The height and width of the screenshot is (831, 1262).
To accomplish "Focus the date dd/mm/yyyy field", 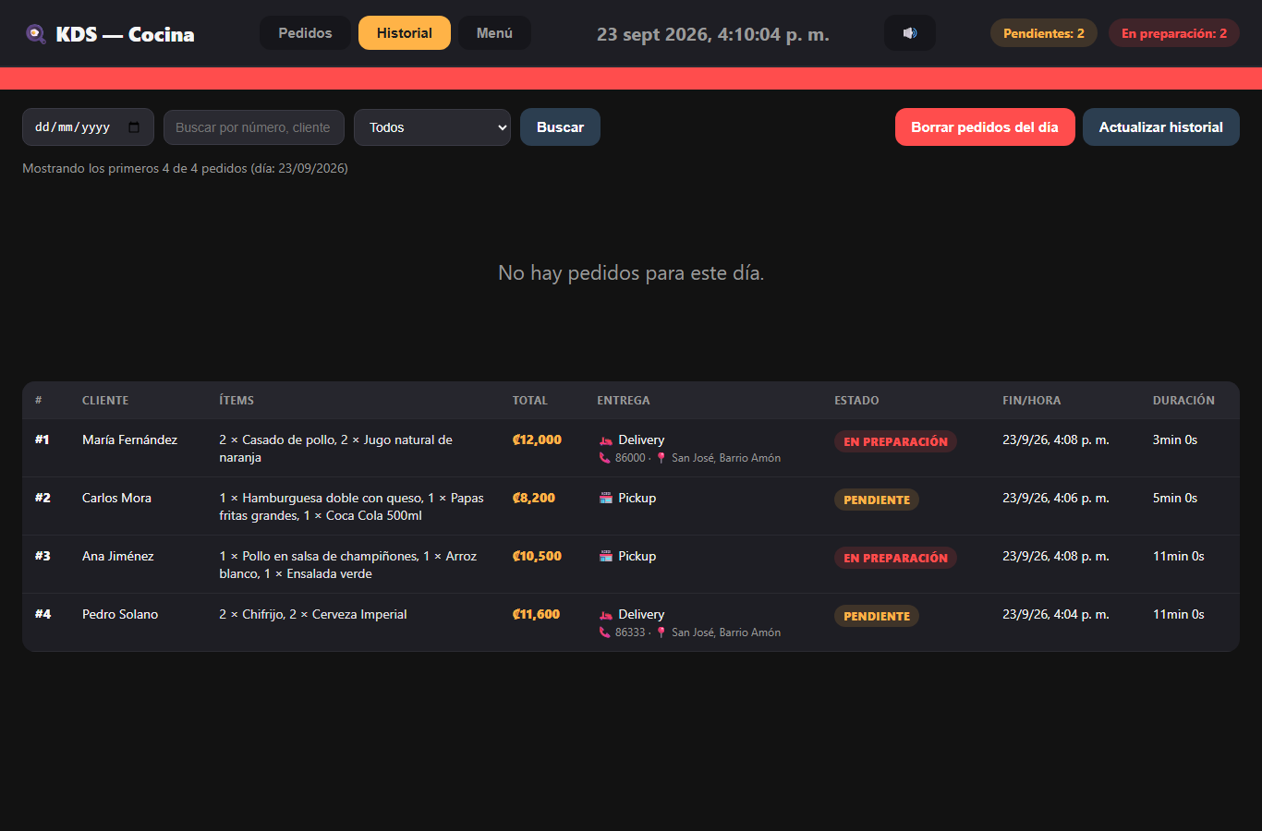I will click(x=88, y=127).
